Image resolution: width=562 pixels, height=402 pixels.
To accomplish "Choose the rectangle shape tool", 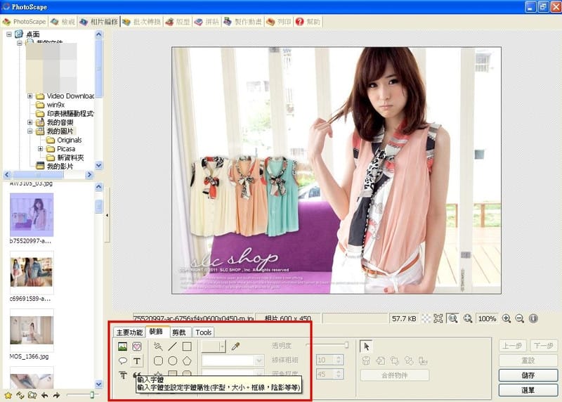I will (x=187, y=346).
